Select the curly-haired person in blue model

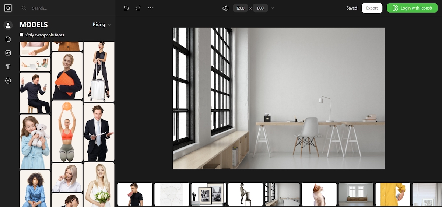tap(35, 188)
